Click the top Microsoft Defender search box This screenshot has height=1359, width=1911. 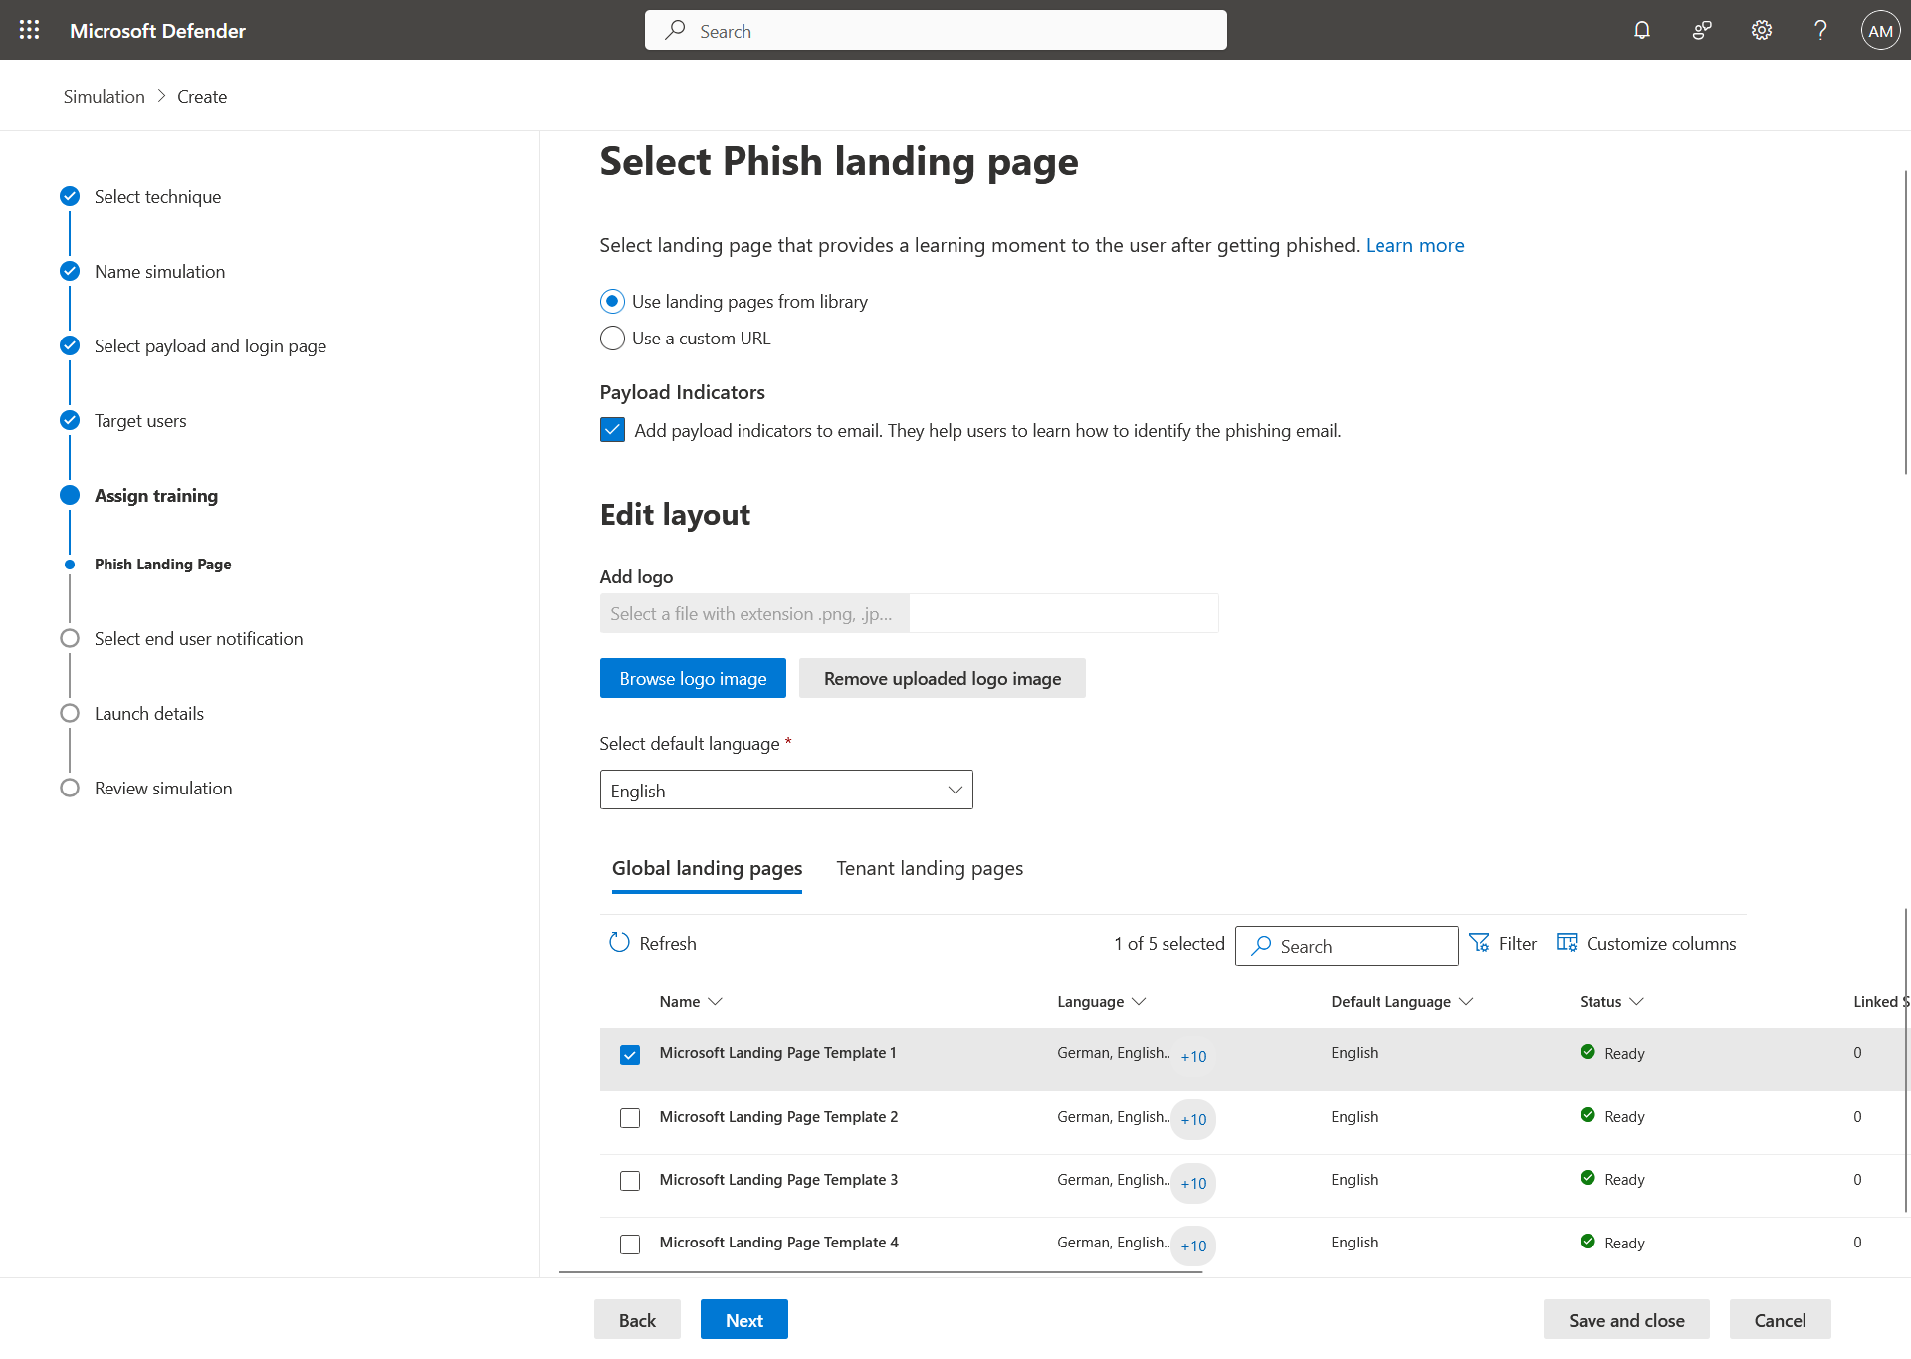click(936, 30)
